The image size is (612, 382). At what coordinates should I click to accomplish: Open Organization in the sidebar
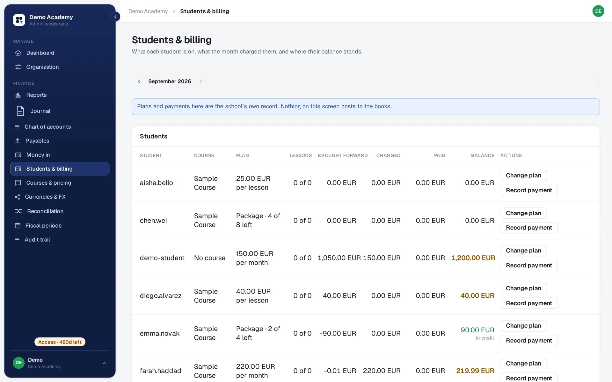(60, 67)
